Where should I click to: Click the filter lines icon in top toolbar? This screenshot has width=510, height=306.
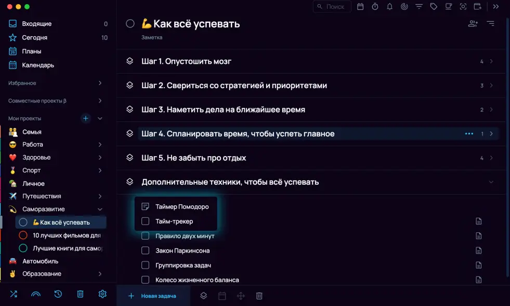click(419, 7)
